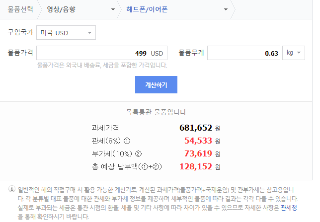Click the 목록통관 물품입니다 result heading
The width and height of the screenshot is (320, 222).
pos(157,112)
